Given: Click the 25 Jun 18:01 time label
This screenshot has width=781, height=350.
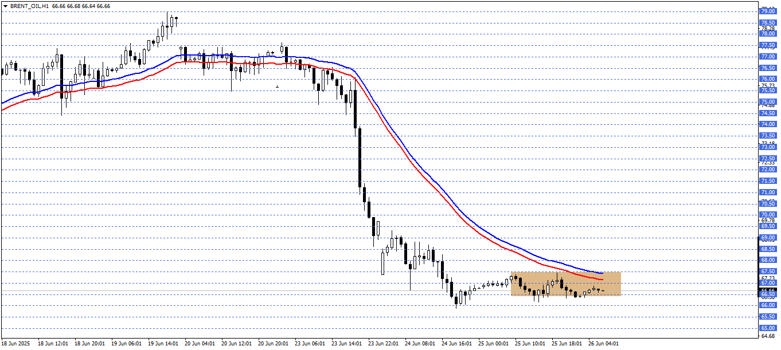Looking at the screenshot, I should [567, 344].
